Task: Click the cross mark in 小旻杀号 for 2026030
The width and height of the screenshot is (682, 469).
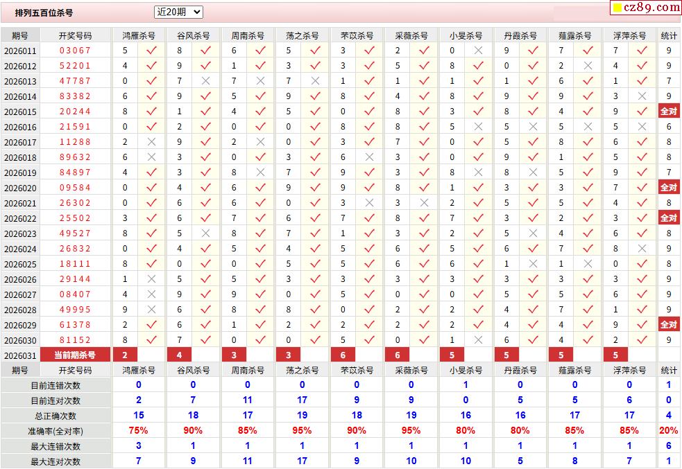Action: (x=478, y=340)
